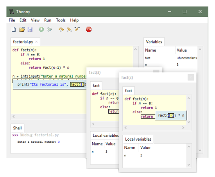Select Local variables tab in fact(3) window
Viewport: 215px width, 177px height.
(106, 136)
